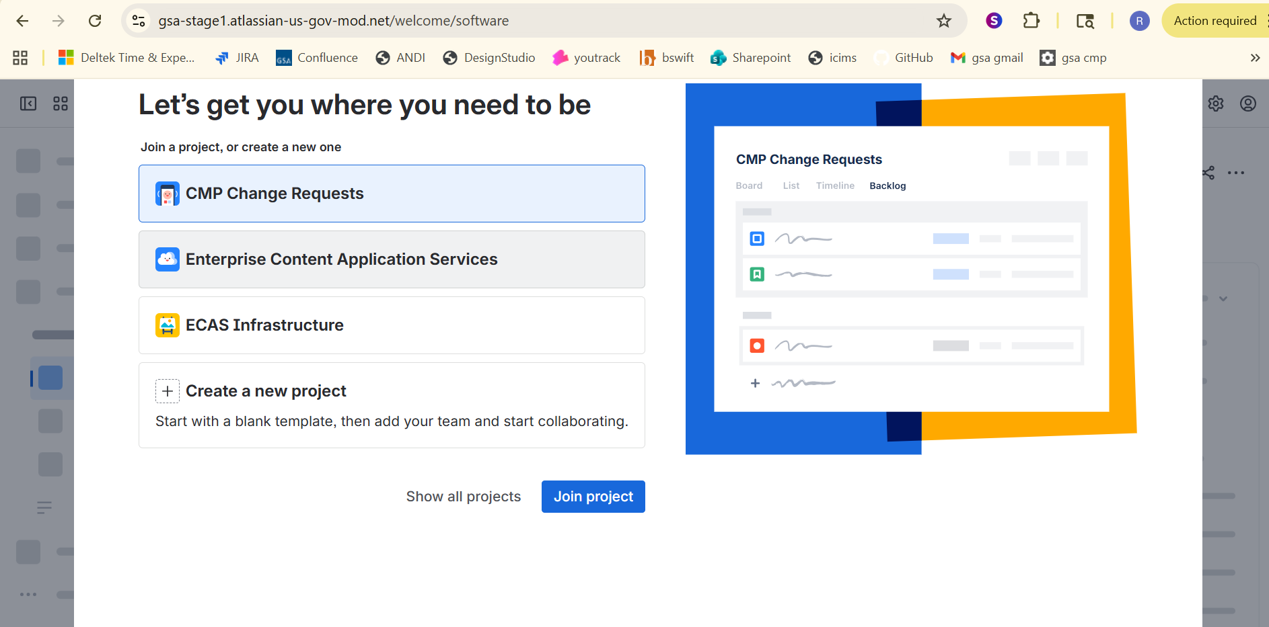
Task: Click the Join project button
Action: pyautogui.click(x=593, y=497)
